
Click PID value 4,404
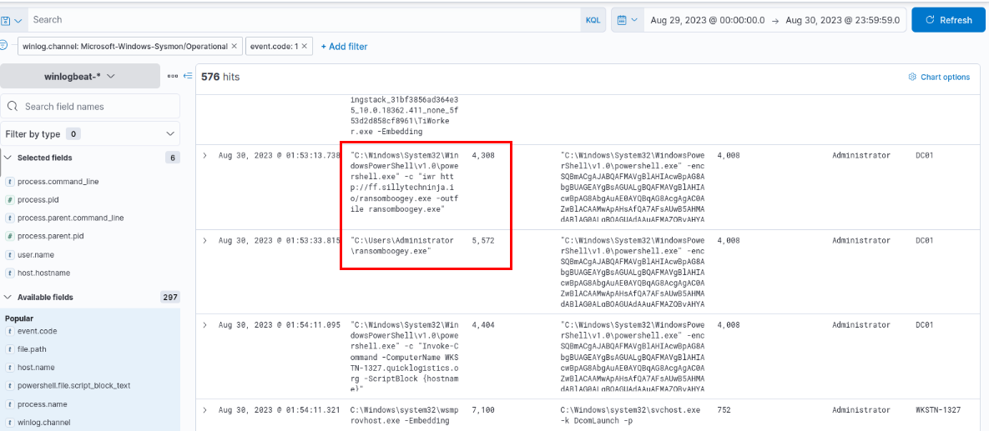[482, 325]
